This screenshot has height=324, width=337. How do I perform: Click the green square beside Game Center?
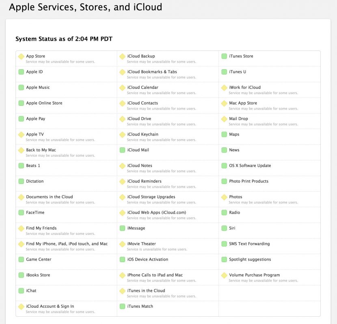point(21,260)
